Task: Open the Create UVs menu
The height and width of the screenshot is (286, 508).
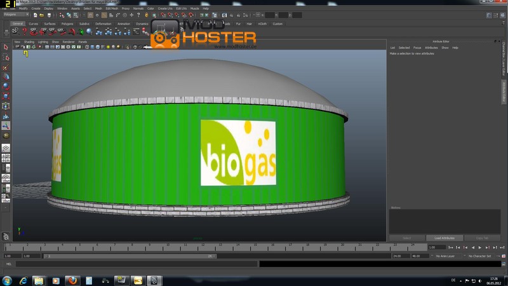Action: point(165,8)
